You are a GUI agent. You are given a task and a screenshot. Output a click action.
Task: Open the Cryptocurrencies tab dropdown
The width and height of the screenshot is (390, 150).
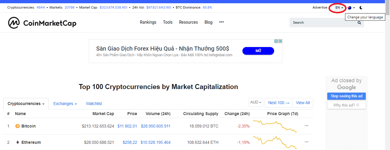point(26,104)
